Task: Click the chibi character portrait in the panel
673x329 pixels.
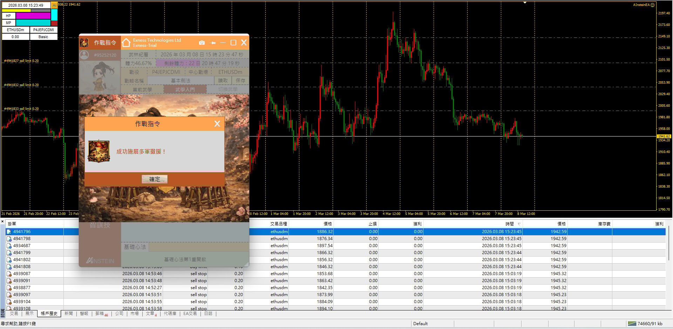Action: (101, 77)
